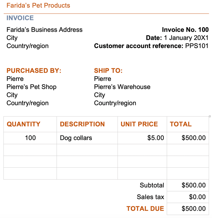Image resolution: width=212 pixels, height=218 pixels.
Task: Select the SHIP TO heading
Action: point(108,71)
